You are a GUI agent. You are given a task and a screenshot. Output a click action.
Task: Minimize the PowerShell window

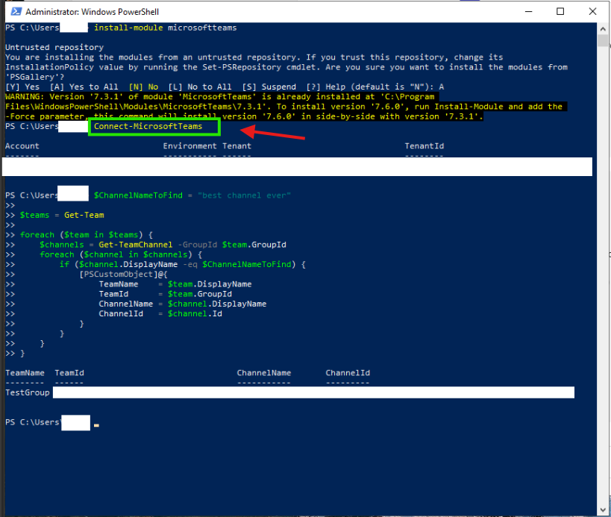(x=528, y=12)
